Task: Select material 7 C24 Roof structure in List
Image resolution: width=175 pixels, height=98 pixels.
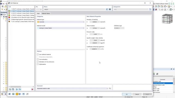Action: pos(21,22)
